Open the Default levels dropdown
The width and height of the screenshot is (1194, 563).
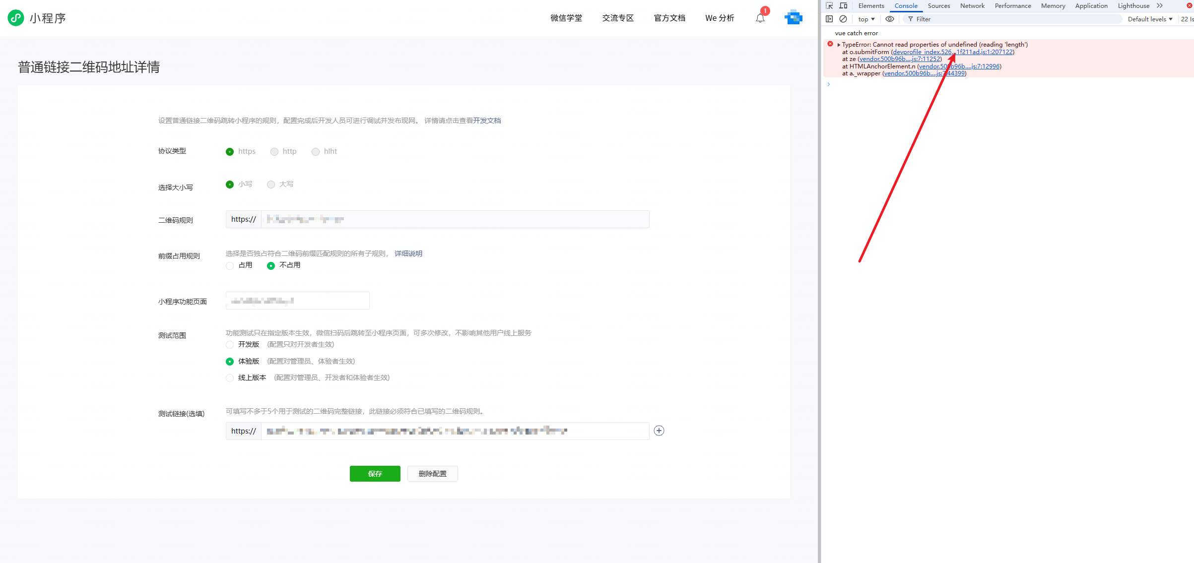coord(1150,19)
